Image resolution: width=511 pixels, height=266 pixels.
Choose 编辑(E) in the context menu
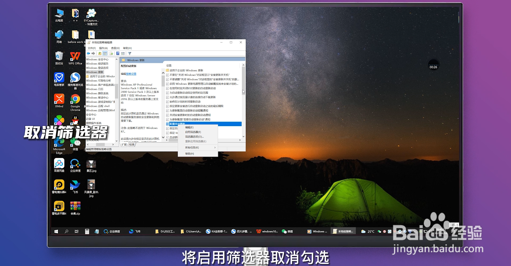198,127
